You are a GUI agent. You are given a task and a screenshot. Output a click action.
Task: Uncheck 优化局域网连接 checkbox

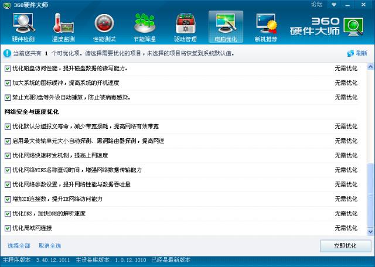click(8, 228)
